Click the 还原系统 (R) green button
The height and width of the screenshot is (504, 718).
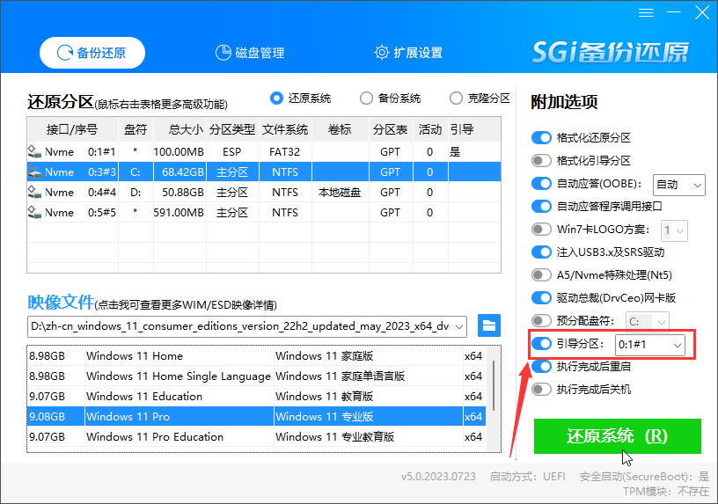pos(618,436)
